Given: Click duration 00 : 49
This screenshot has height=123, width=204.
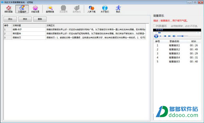Looking at the screenshot, I should pyautogui.click(x=194, y=49).
